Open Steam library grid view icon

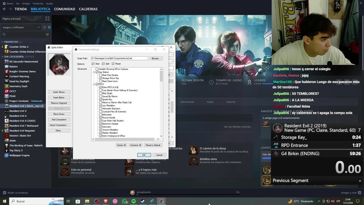(x=47, y=19)
